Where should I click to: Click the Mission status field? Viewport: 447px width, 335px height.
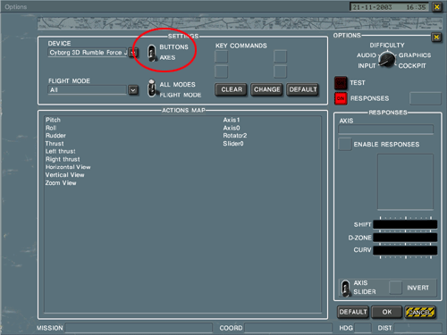[139, 328]
